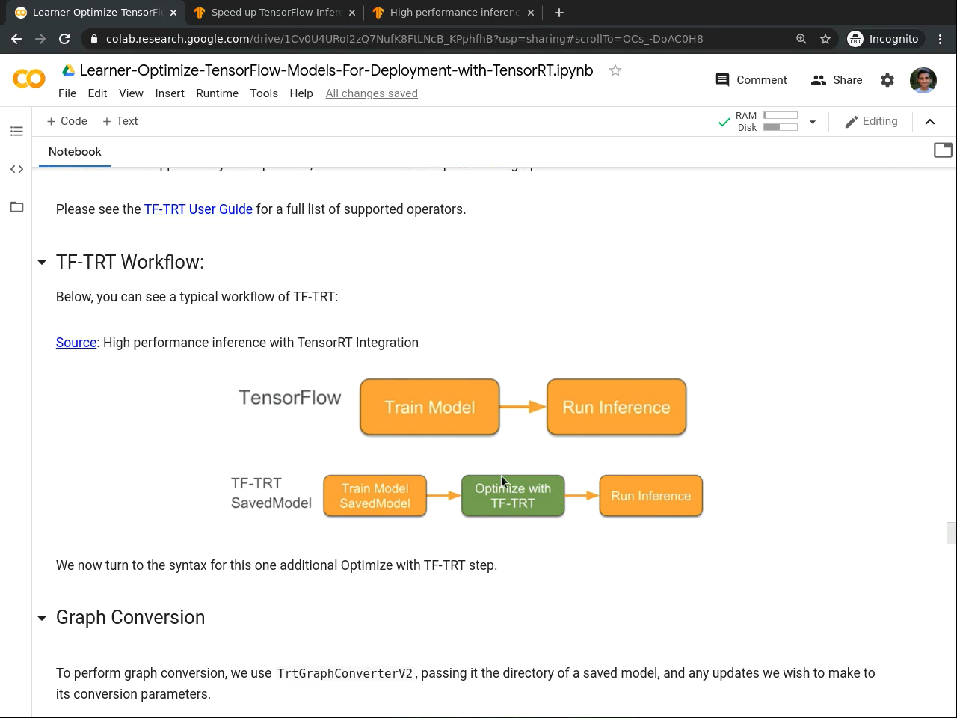This screenshot has height=718, width=957.
Task: Collapse the TF-TRT Workflow section
Action: [42, 263]
